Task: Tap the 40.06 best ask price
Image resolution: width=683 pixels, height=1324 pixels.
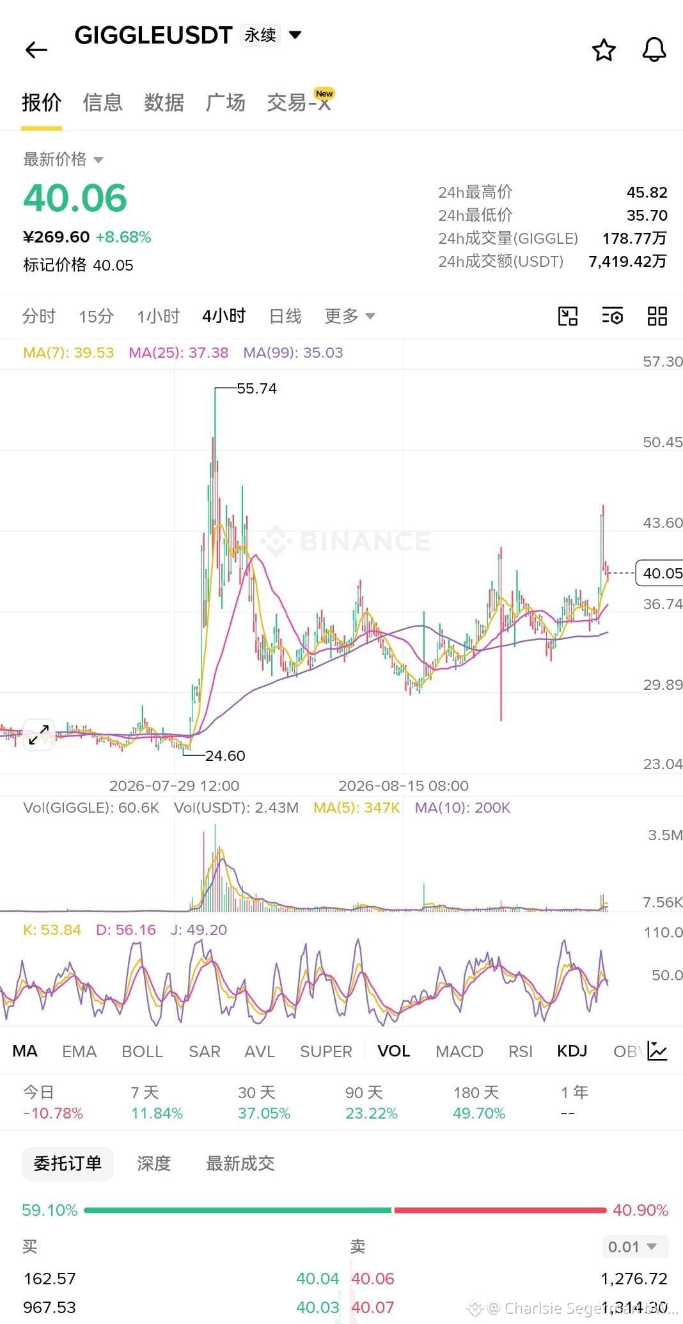Action: [x=373, y=1279]
